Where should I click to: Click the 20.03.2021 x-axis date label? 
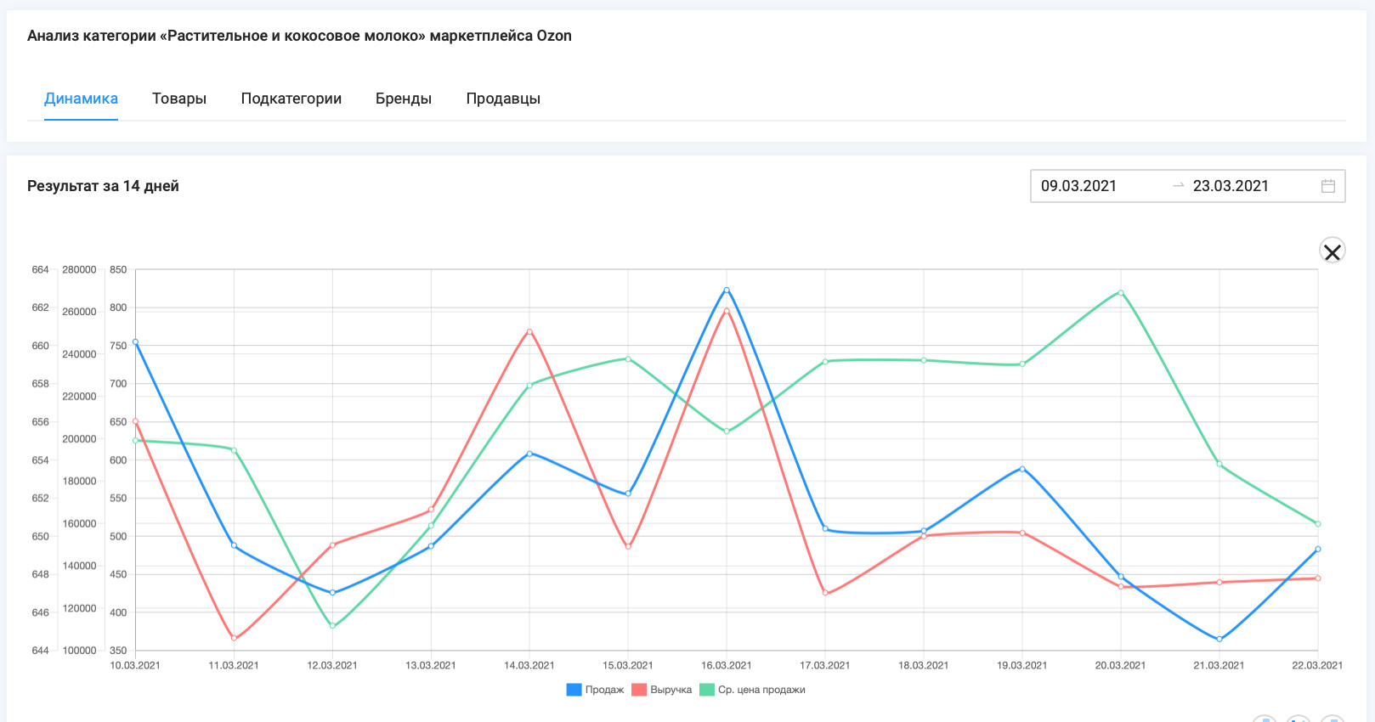pyautogui.click(x=1121, y=665)
